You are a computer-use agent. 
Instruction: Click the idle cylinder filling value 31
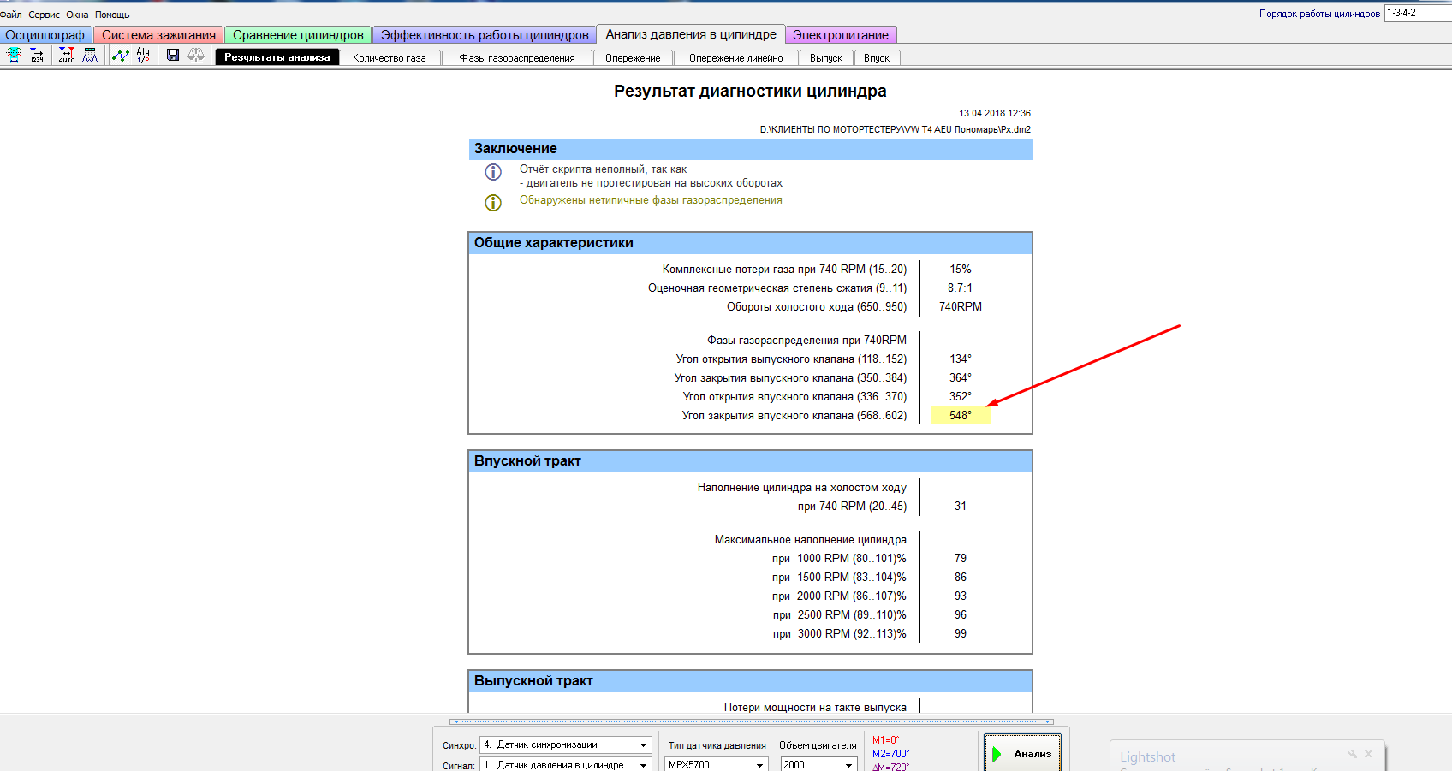(x=961, y=506)
